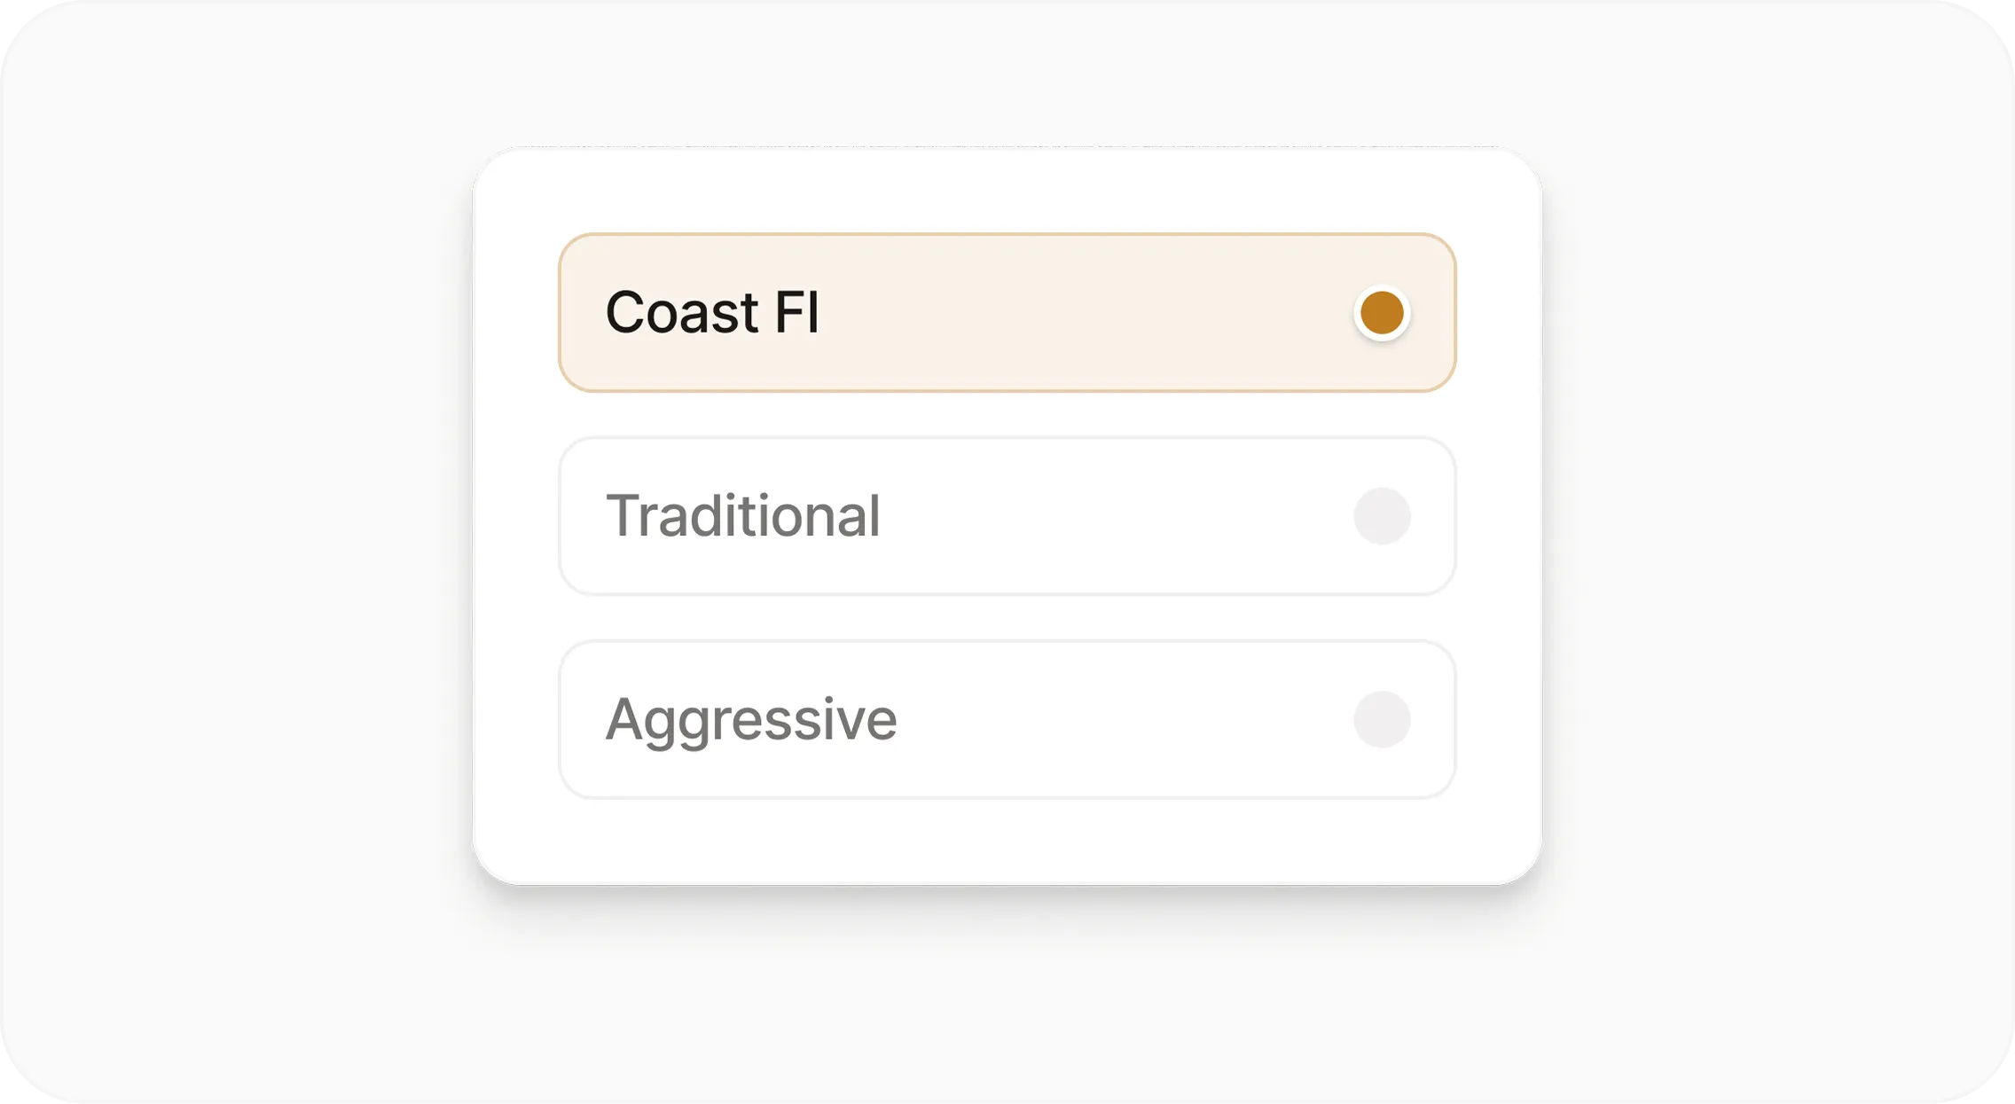Click the Traditional label text
The width and height of the screenshot is (2015, 1104).
tap(743, 516)
